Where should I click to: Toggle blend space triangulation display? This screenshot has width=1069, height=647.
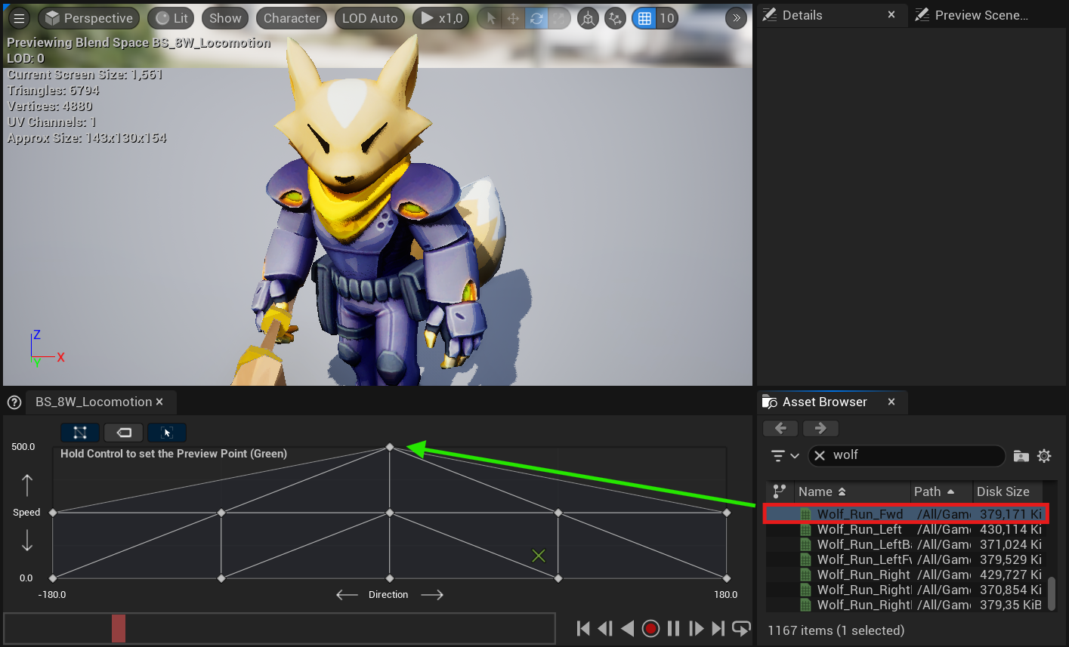coord(80,433)
